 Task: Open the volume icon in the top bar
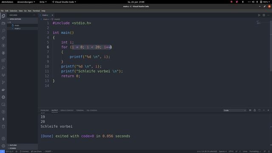pos(253,2)
